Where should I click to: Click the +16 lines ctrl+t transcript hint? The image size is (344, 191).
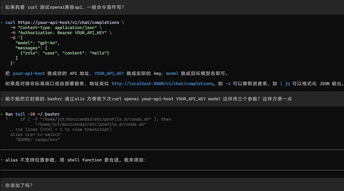[x=61, y=130]
